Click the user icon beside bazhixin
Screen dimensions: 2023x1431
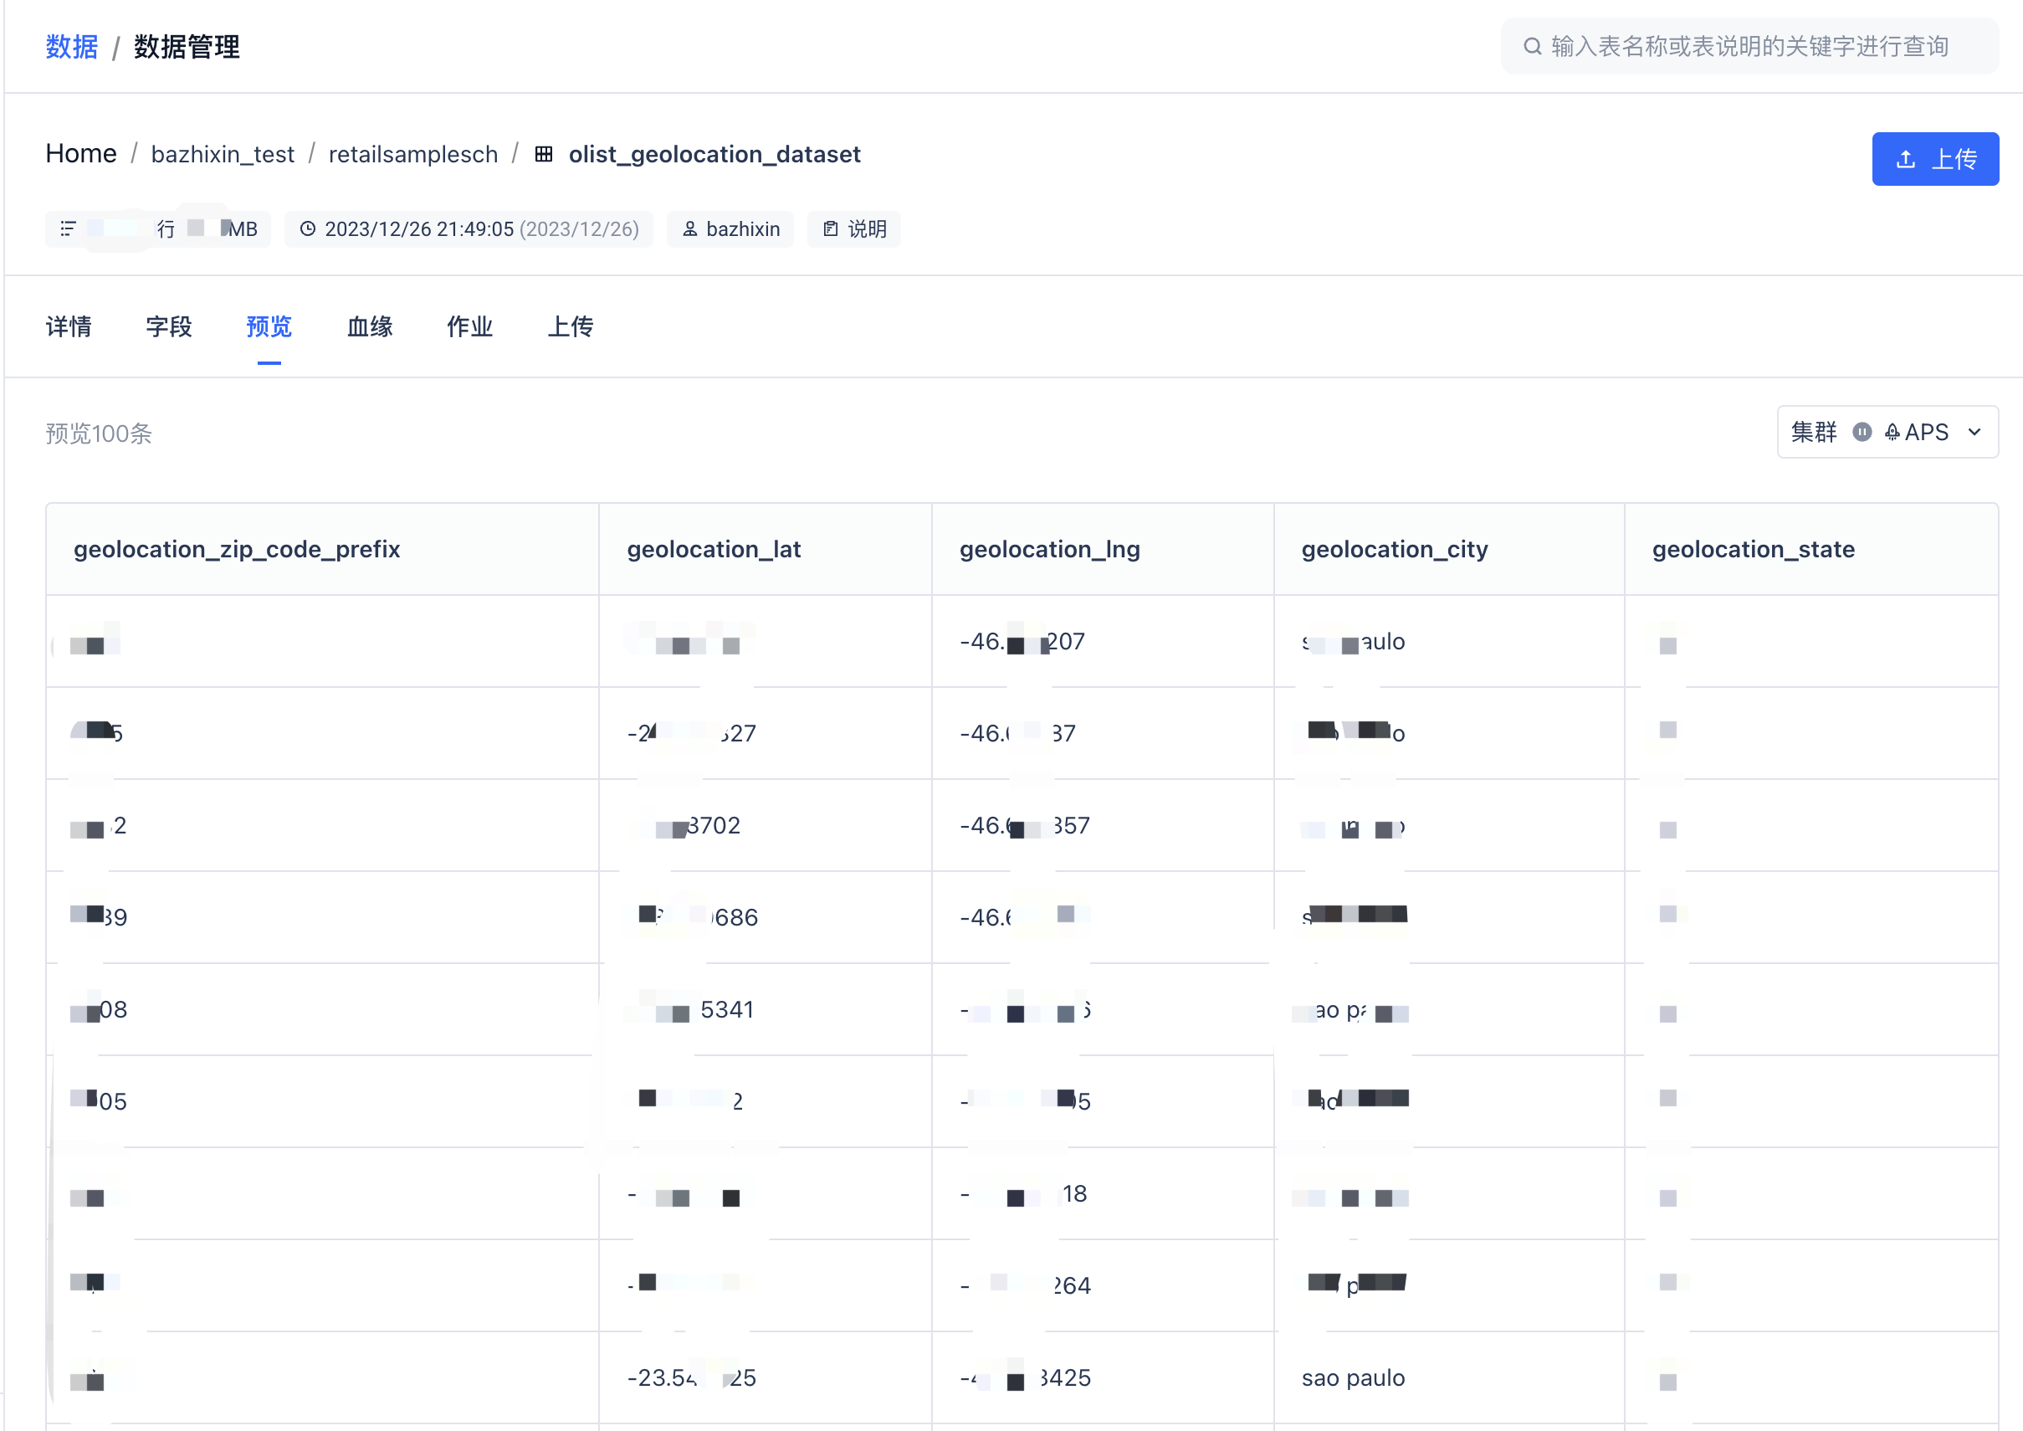point(690,229)
